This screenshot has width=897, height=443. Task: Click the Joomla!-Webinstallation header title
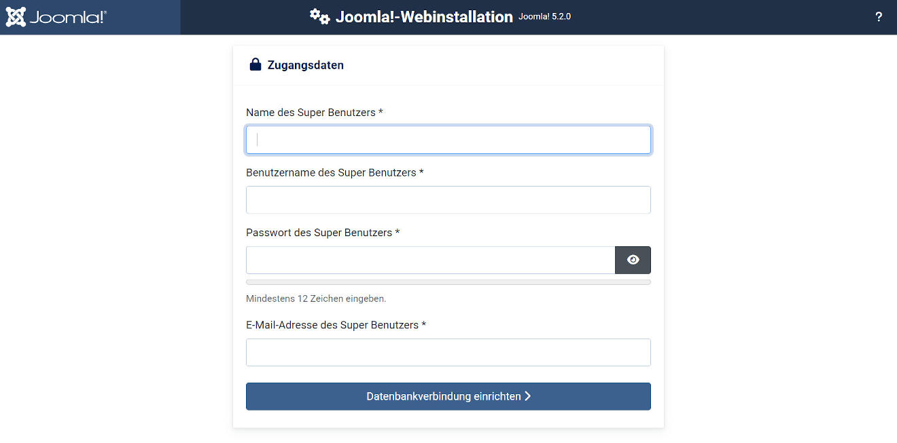click(x=423, y=17)
